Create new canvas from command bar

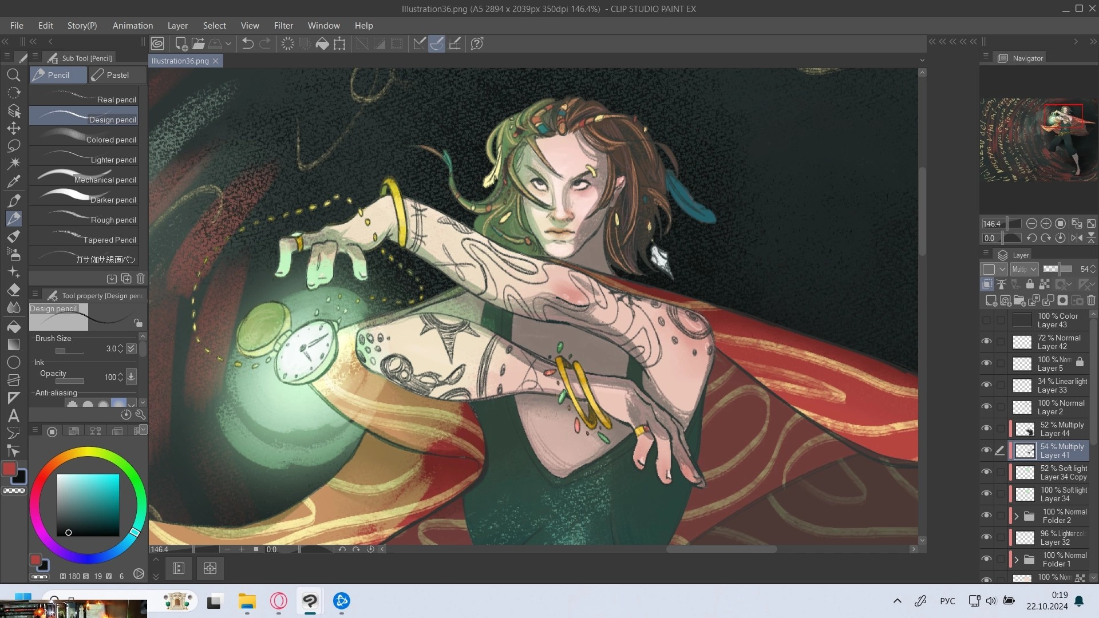coord(181,43)
